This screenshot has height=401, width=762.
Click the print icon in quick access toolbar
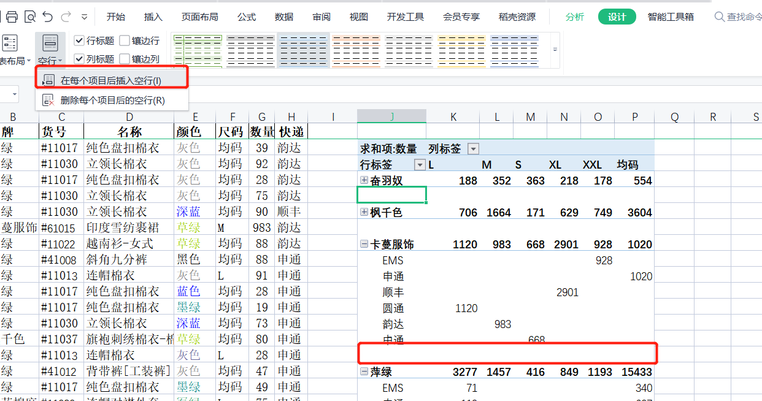click(x=12, y=17)
